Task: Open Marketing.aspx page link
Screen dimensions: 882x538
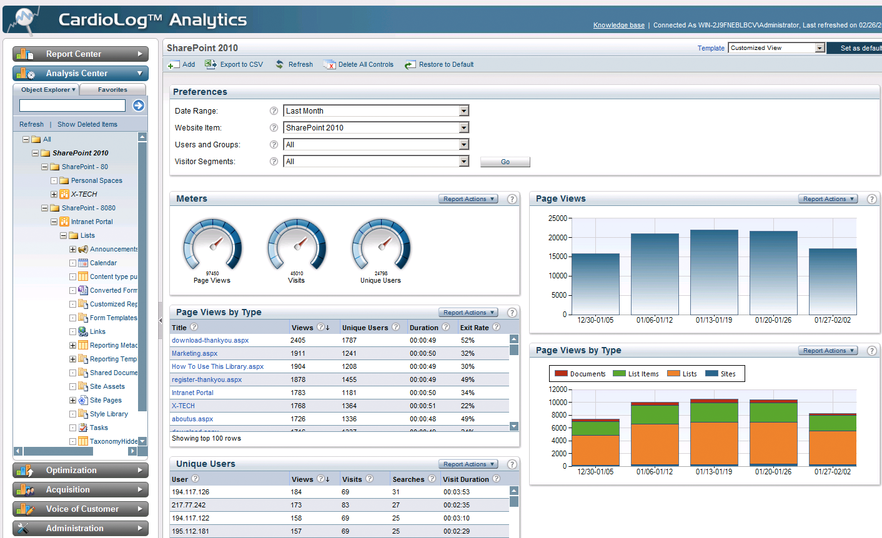Action: point(195,353)
